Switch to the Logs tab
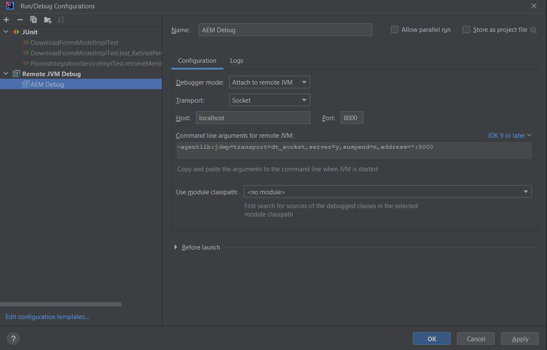Screen dimensions: 547x350 [236, 61]
